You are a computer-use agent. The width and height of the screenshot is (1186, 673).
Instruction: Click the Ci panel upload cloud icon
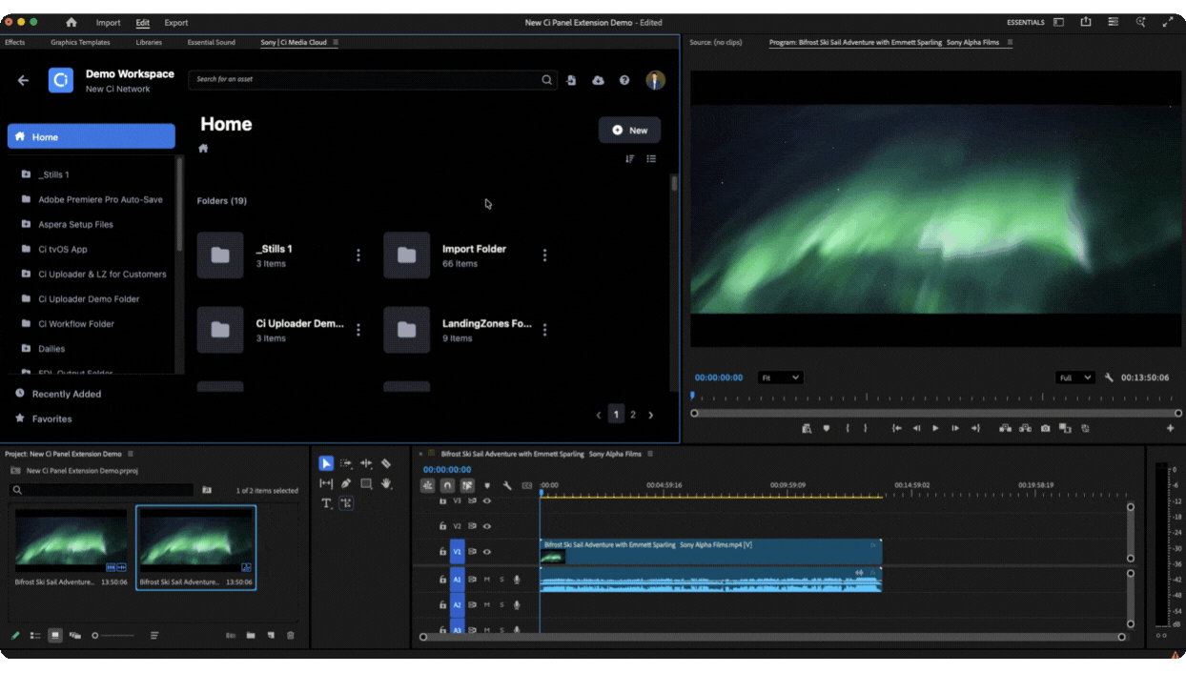pyautogui.click(x=598, y=80)
